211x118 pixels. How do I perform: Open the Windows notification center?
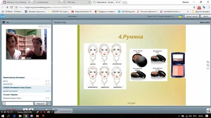click(x=207, y=116)
